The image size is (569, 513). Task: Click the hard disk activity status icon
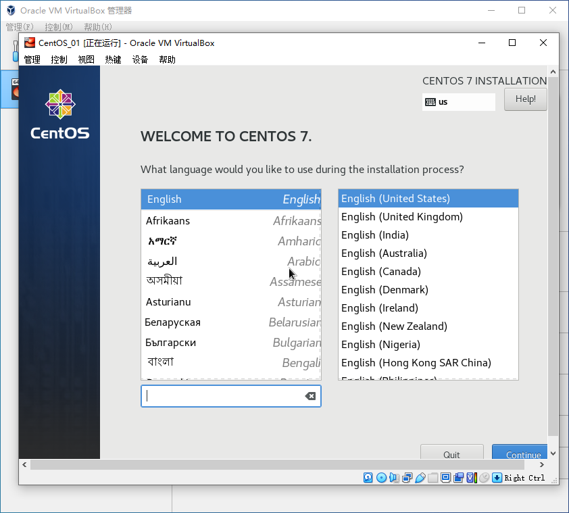[x=368, y=477]
